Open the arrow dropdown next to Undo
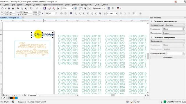Screen dimensions: 186x104 pyautogui.click(x=34, y=8)
